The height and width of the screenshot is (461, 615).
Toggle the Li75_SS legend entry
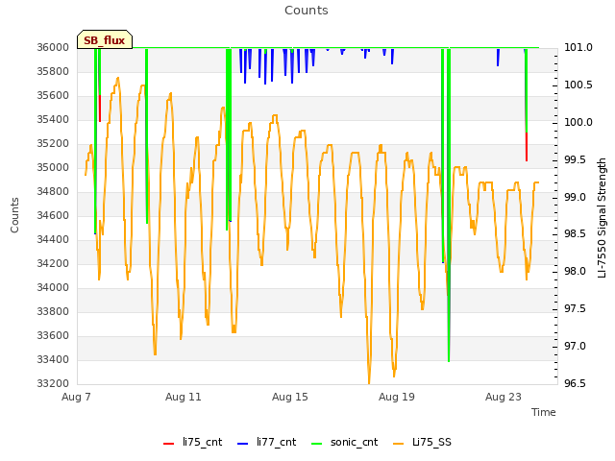tap(422, 442)
